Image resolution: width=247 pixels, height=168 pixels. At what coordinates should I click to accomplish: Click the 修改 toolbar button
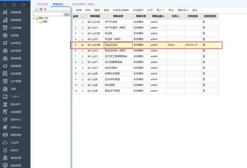tap(88, 10)
